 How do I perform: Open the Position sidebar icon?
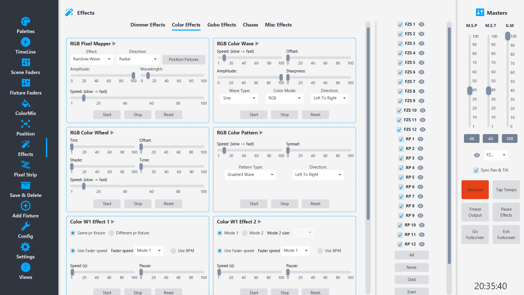tap(26, 124)
